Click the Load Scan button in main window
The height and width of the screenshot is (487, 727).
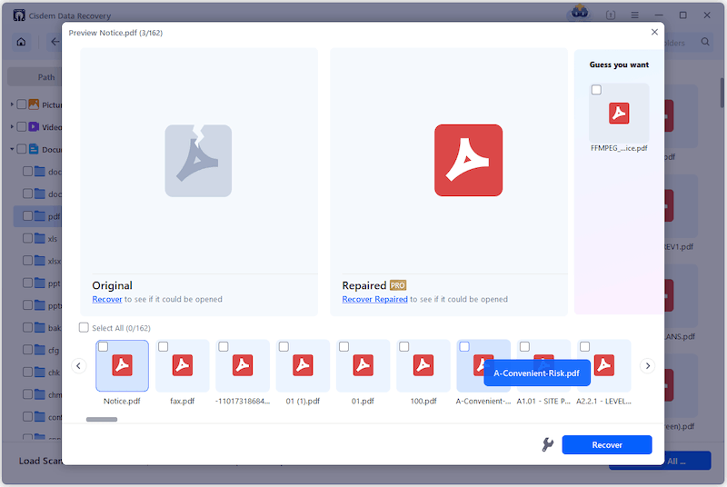coord(40,461)
